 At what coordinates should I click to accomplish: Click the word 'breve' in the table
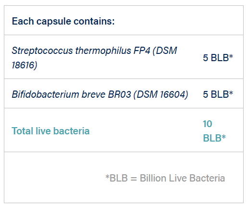pos(94,94)
